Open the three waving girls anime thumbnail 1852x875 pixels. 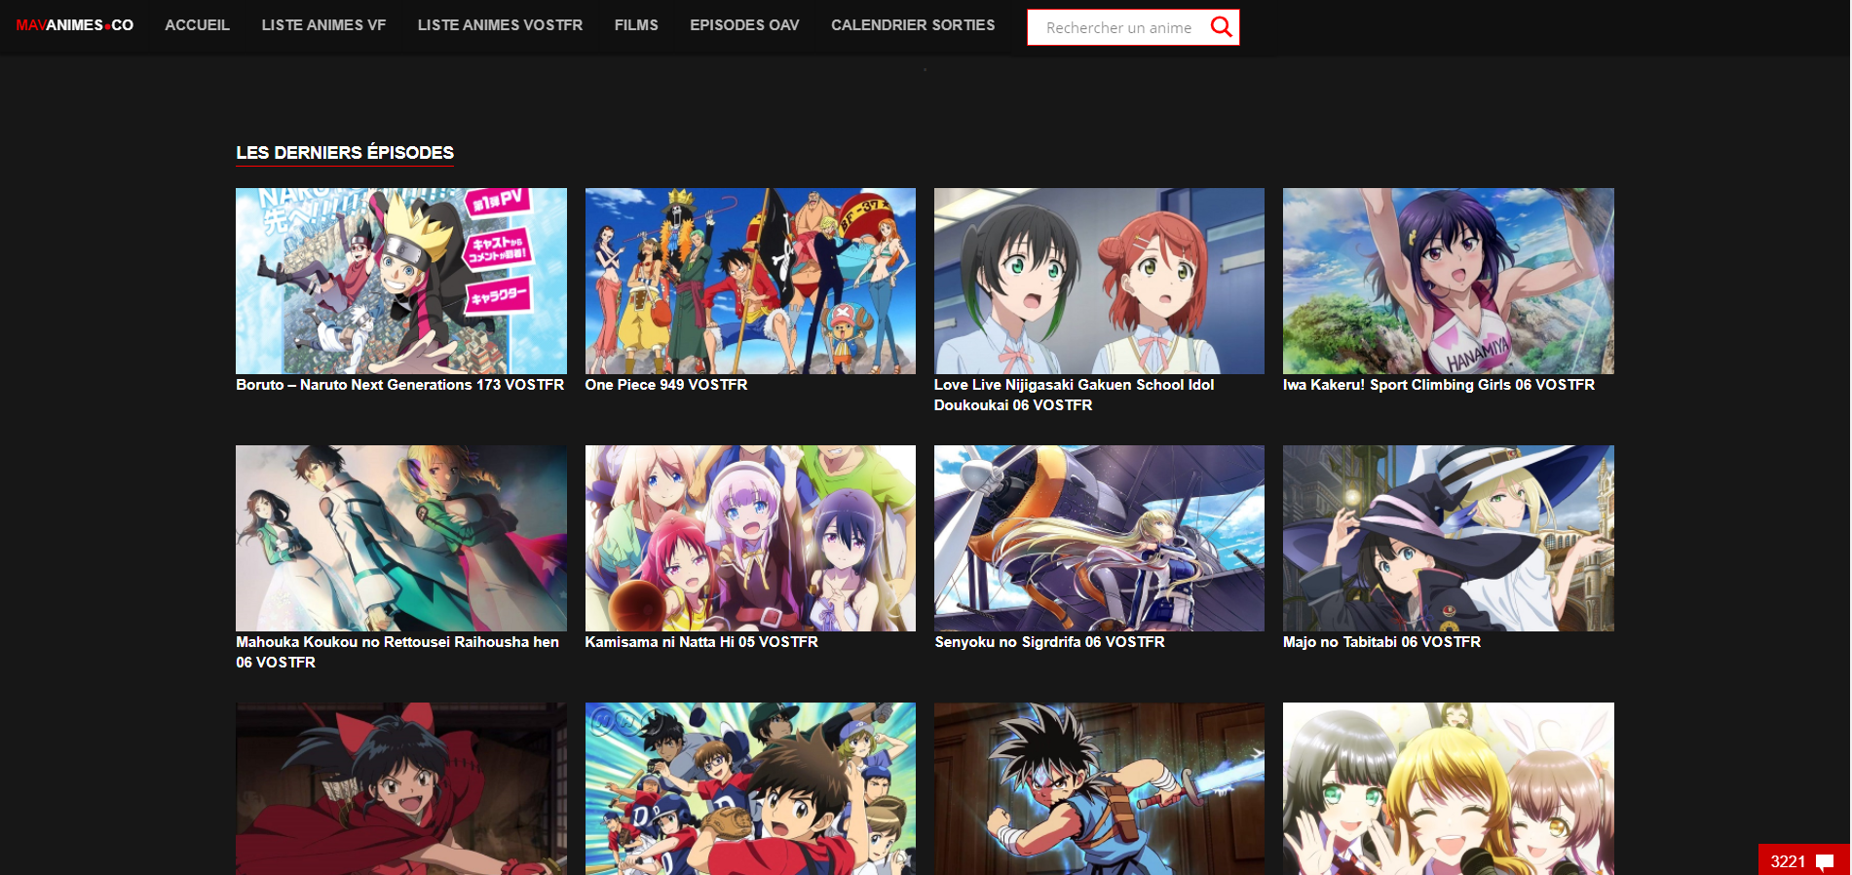(x=1449, y=788)
